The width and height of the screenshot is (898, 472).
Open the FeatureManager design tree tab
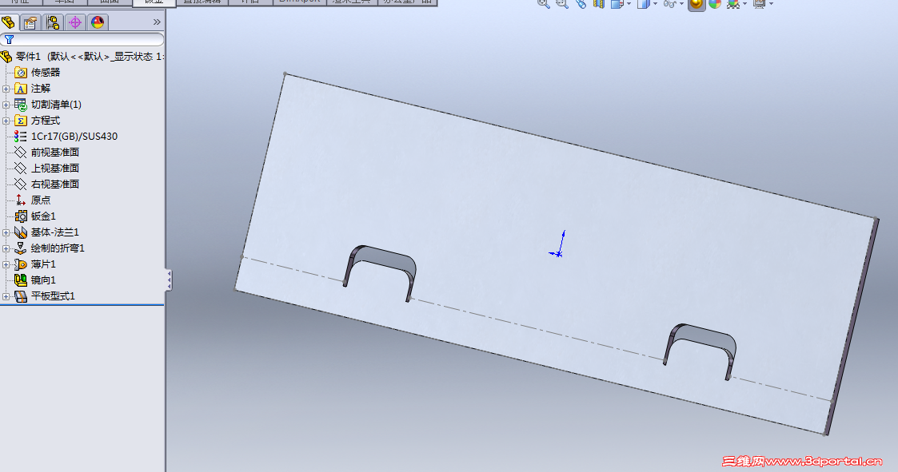[x=9, y=22]
